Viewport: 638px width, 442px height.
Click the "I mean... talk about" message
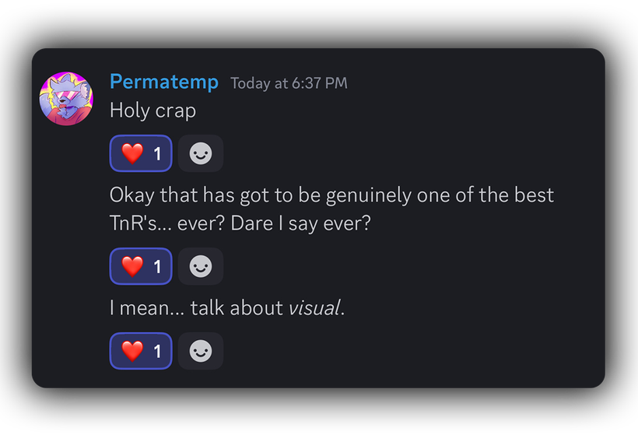[227, 307]
